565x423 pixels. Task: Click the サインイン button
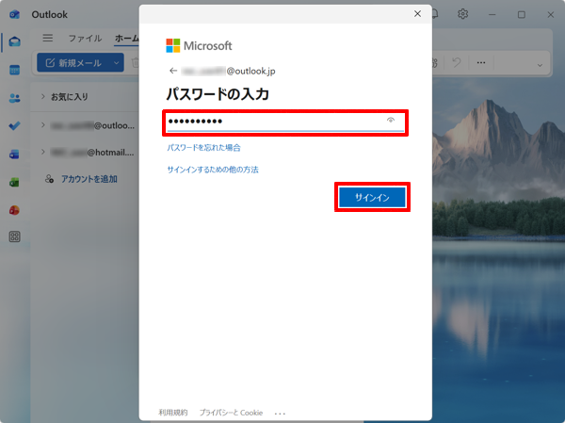[372, 197]
